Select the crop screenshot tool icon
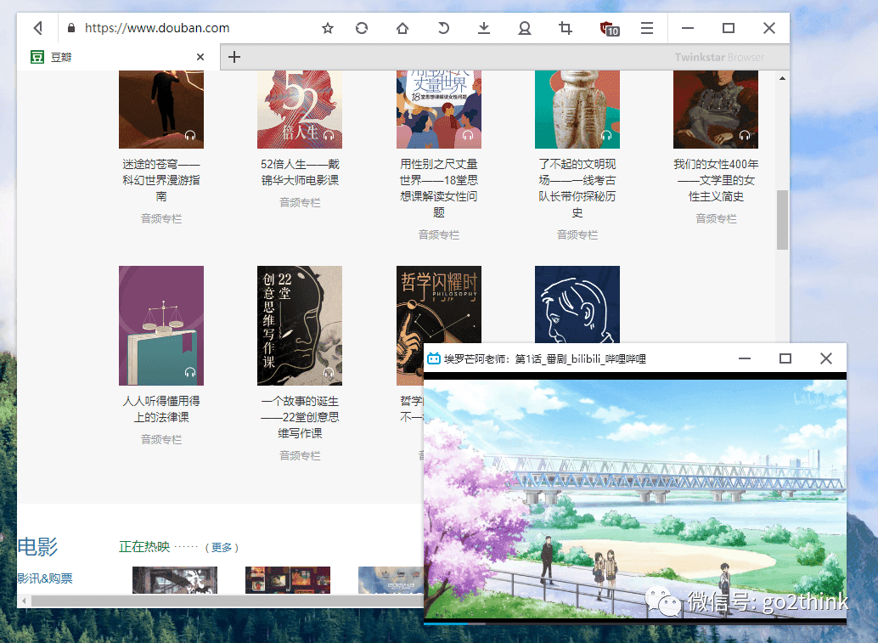 click(x=566, y=28)
